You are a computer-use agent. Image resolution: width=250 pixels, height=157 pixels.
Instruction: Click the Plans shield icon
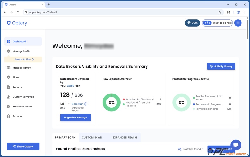[x=9, y=77]
